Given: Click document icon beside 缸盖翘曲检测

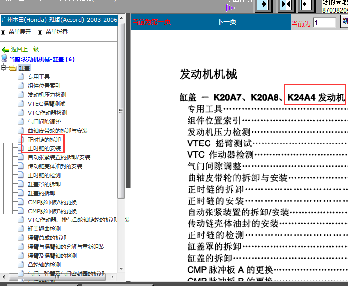Looking at the screenshot, I should pos(21,228).
